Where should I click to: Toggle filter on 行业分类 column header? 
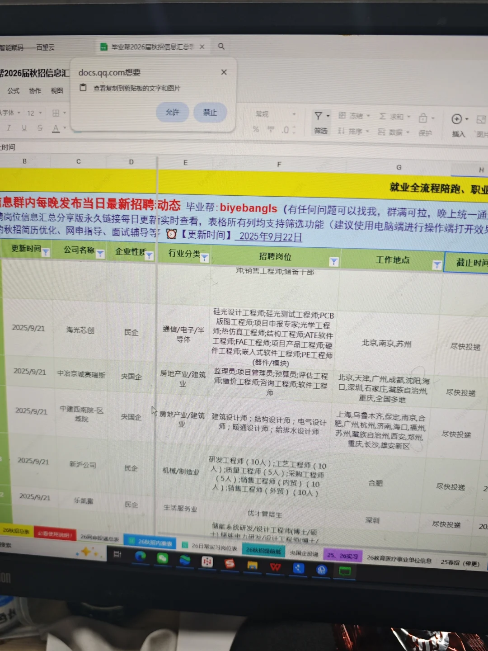(x=204, y=258)
